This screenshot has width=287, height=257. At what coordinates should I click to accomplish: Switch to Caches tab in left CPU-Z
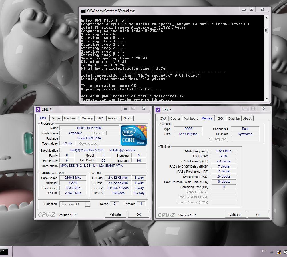56,118
